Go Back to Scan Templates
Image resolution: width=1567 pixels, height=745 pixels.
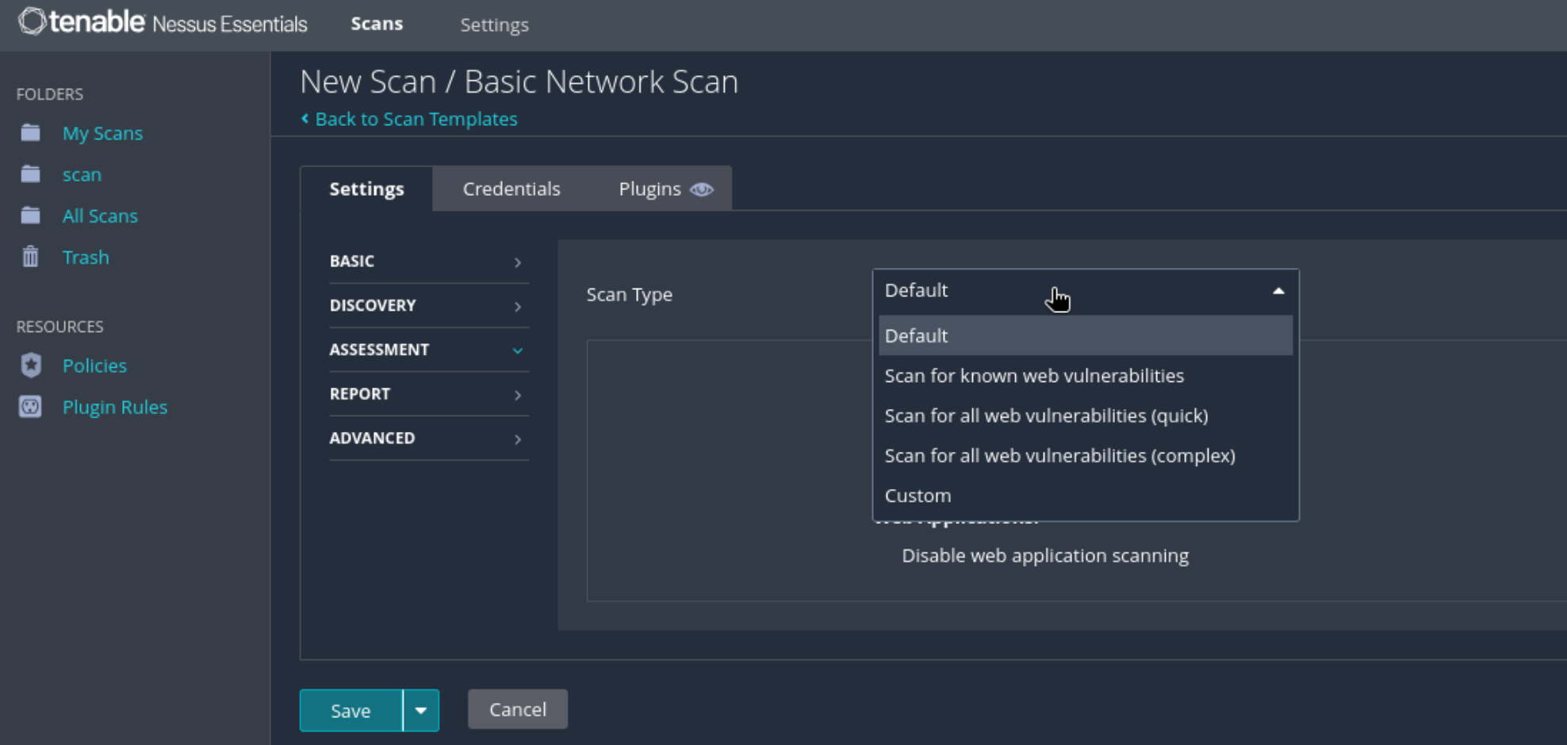point(416,119)
